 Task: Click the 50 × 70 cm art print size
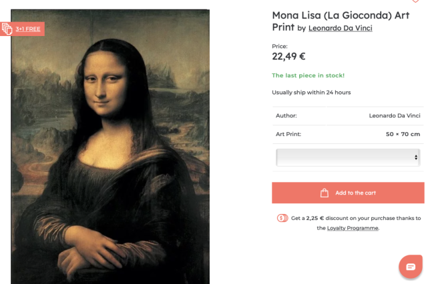[403, 134]
